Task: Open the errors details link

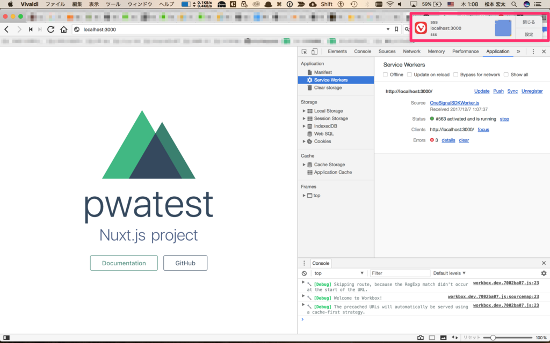Action: pos(448,140)
